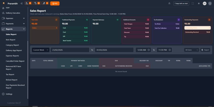214x107 pixels.
Task: Open the 7 days left on trial notice
Action: pyautogui.click(x=181, y=3)
